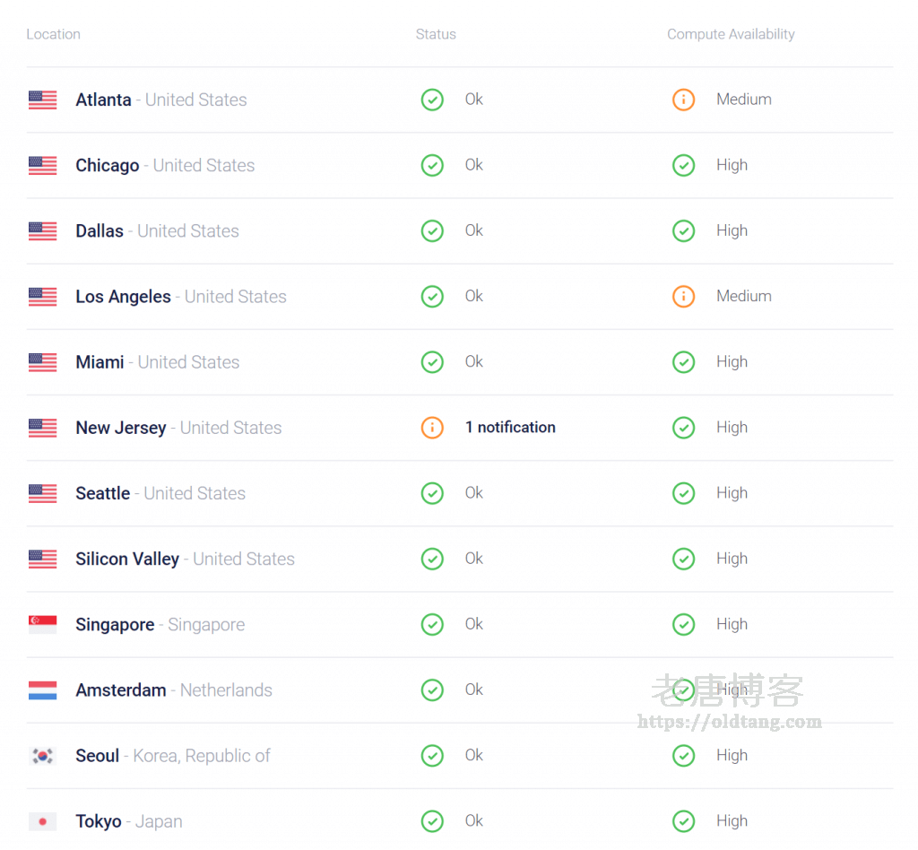Click the Los Angeles orange availability icon
The width and height of the screenshot is (918, 850).
[683, 296]
